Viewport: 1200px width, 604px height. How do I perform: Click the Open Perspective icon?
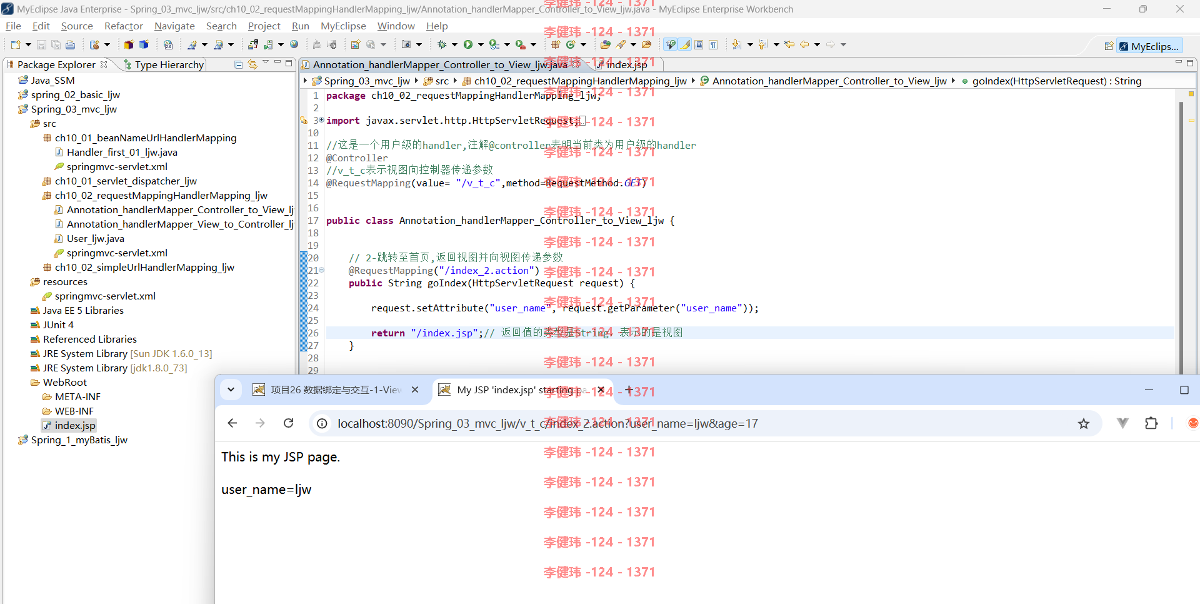[x=1109, y=46]
